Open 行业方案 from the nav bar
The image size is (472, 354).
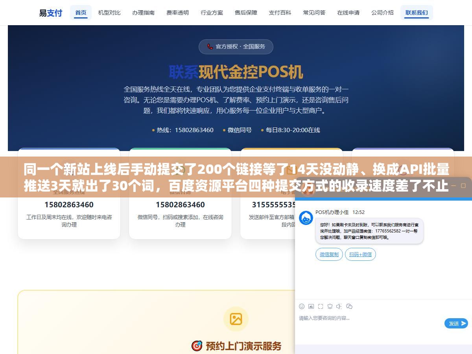coord(212,13)
